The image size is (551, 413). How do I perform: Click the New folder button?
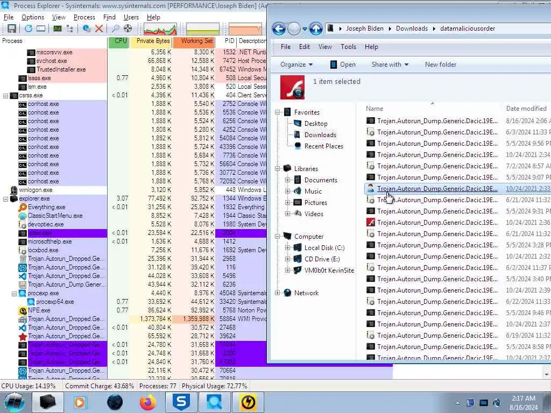pyautogui.click(x=441, y=65)
